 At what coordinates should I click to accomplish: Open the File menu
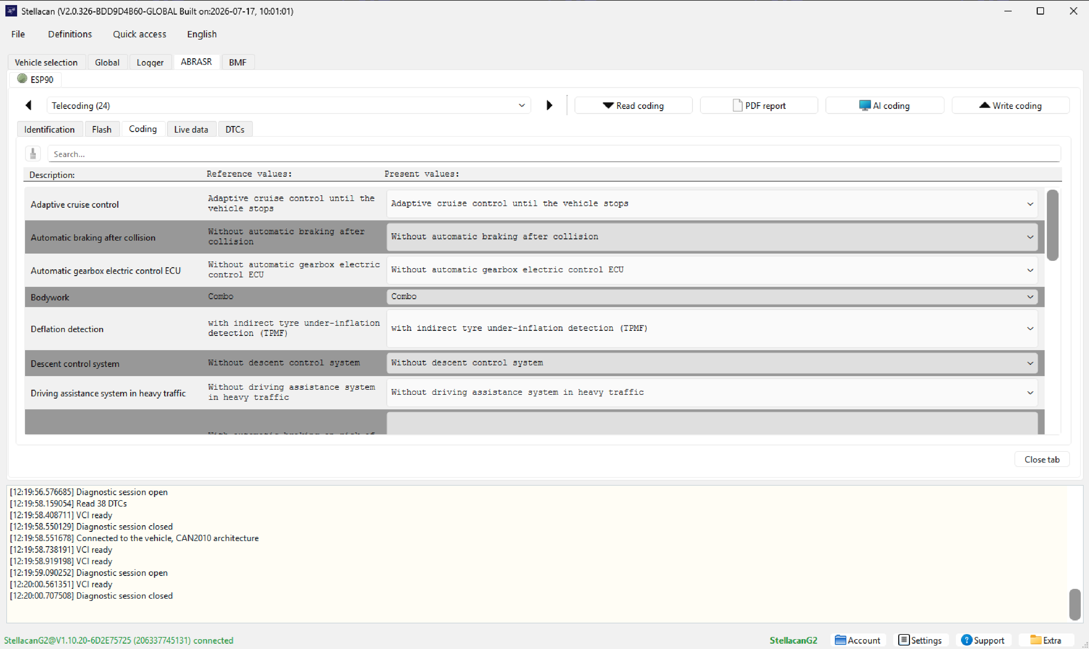pyautogui.click(x=18, y=34)
